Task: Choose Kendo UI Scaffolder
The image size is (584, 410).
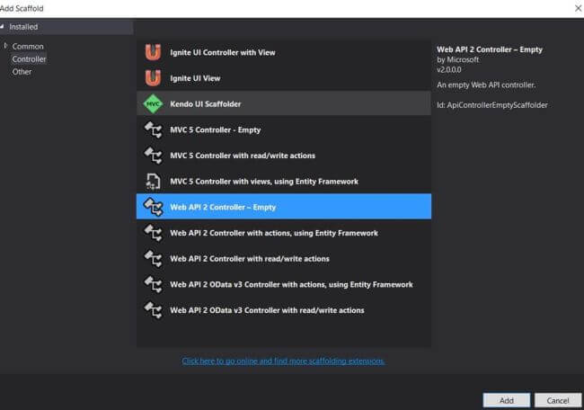Action: coord(284,103)
